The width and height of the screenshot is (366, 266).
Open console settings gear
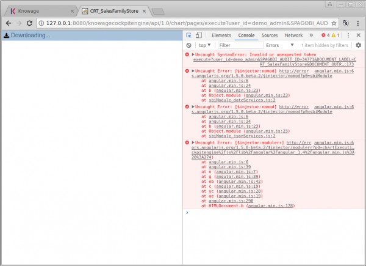pyautogui.click(x=359, y=45)
